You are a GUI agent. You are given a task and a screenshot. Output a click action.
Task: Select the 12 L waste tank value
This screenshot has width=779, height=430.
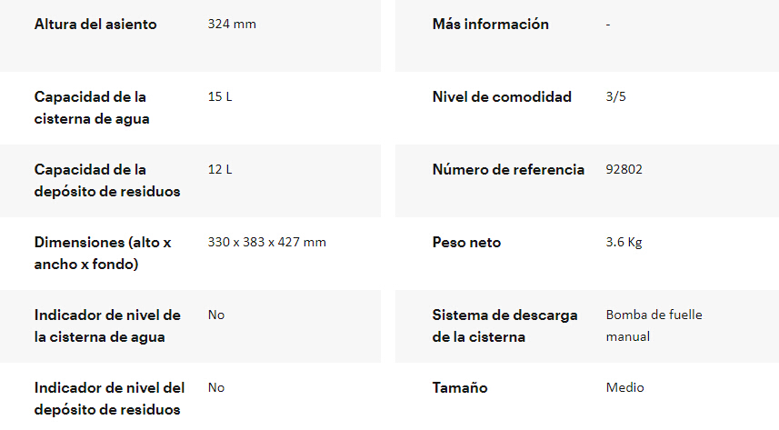220,170
